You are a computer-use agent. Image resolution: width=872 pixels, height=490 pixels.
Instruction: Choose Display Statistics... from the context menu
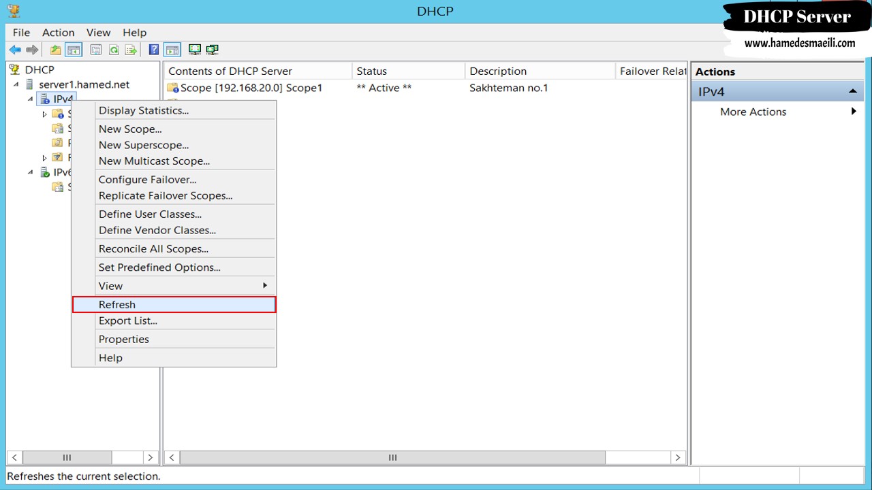click(174, 110)
